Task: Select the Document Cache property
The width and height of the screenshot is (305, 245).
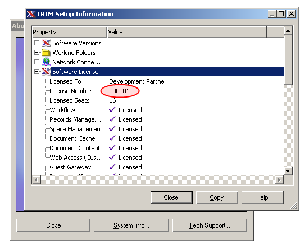Action: click(x=72, y=138)
